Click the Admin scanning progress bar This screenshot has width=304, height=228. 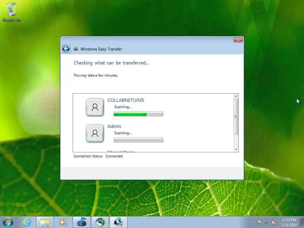138,140
